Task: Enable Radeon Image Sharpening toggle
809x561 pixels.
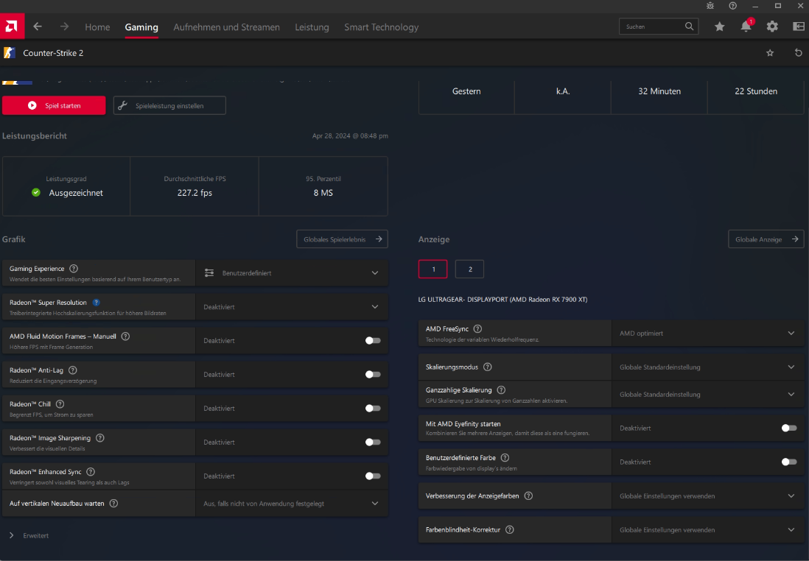Action: point(373,442)
